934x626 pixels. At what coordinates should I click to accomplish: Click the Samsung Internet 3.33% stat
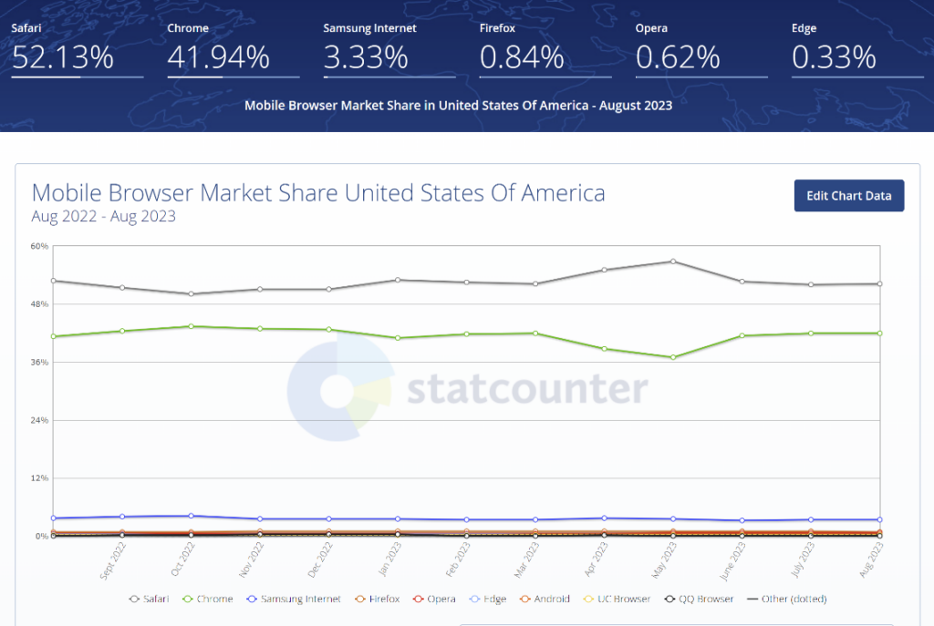366,57
